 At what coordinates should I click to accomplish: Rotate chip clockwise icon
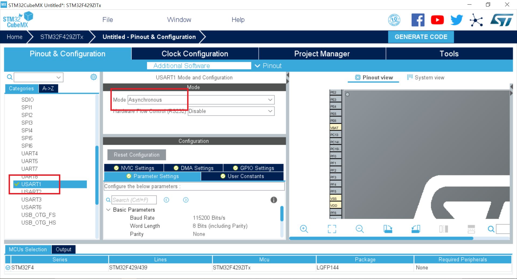[x=388, y=229]
